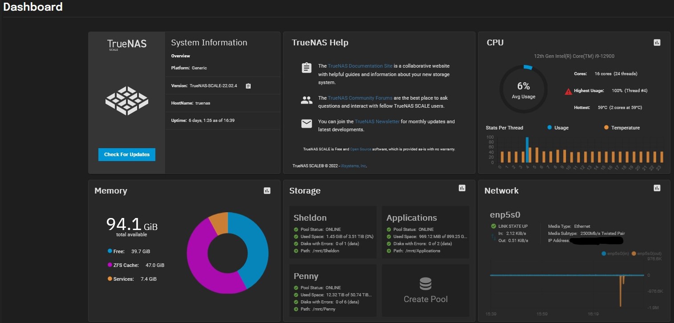The height and width of the screenshot is (323, 674).
Task: Open the Create Pool card
Action: pyautogui.click(x=426, y=290)
